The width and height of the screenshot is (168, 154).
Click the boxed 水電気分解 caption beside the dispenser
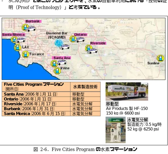[x=138, y=120]
